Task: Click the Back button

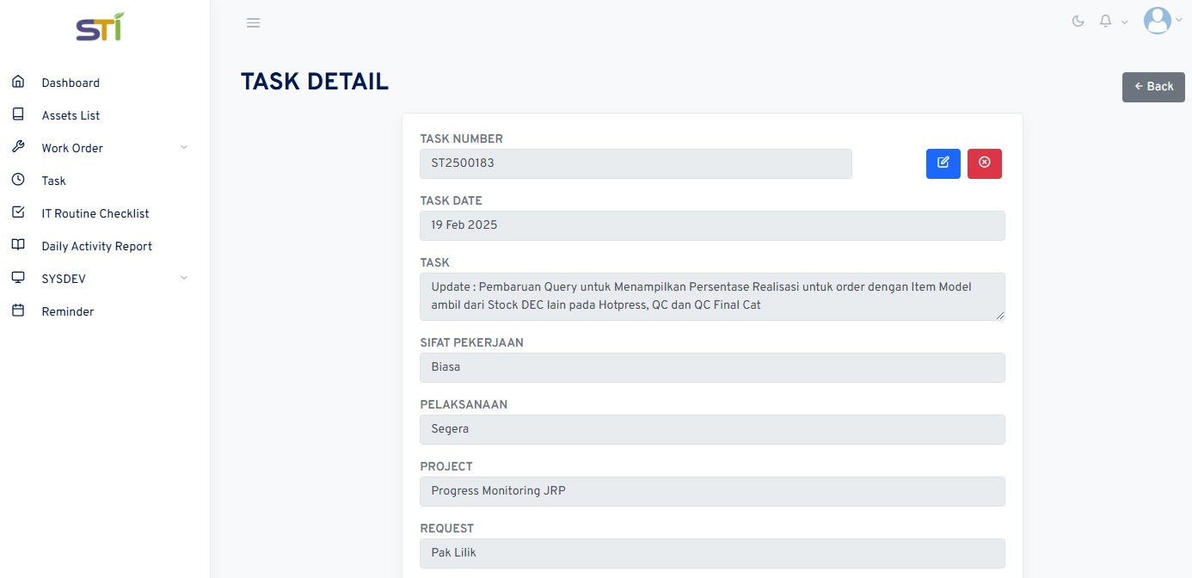Action: point(1153,87)
